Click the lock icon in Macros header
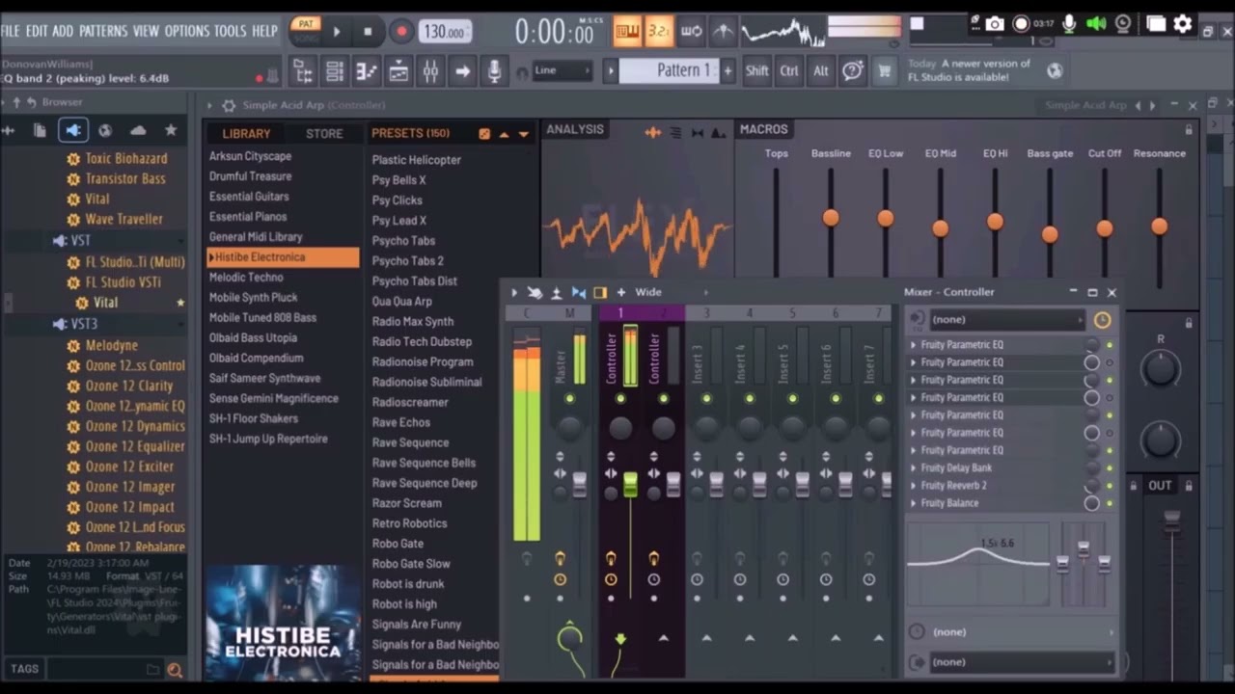 pos(1189,129)
